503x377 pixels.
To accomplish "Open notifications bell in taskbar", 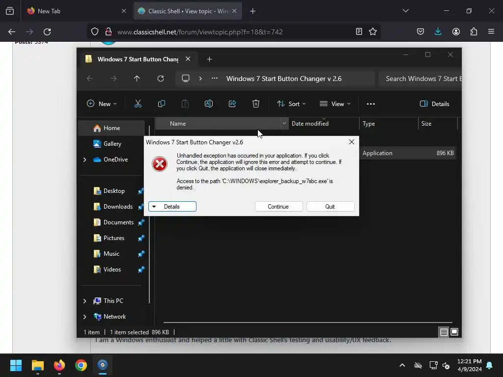I will [490, 365].
